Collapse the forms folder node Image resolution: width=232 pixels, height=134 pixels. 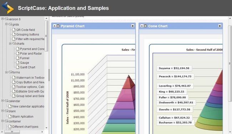pos(6,72)
